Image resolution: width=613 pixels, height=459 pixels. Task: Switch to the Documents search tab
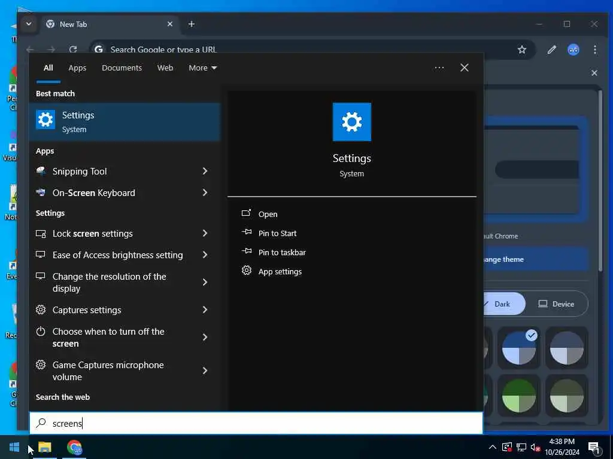[122, 68]
